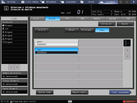Move down in the Lista panel
Viewport: 137px width, 103px height.
click(17, 67)
